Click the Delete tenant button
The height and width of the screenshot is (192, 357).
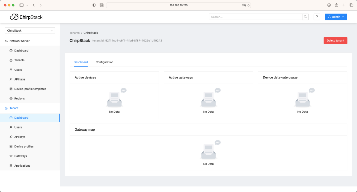click(x=335, y=41)
